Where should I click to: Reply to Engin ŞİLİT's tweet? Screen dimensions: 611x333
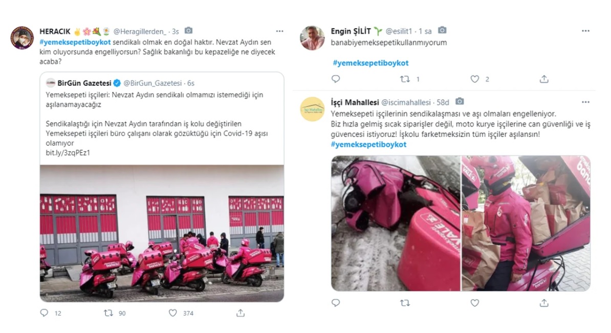[x=336, y=79]
